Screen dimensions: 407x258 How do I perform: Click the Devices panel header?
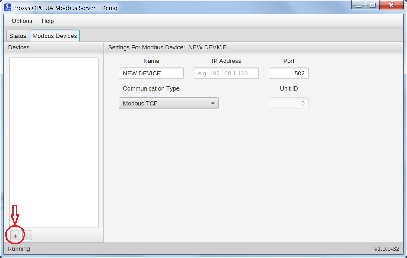coord(53,47)
